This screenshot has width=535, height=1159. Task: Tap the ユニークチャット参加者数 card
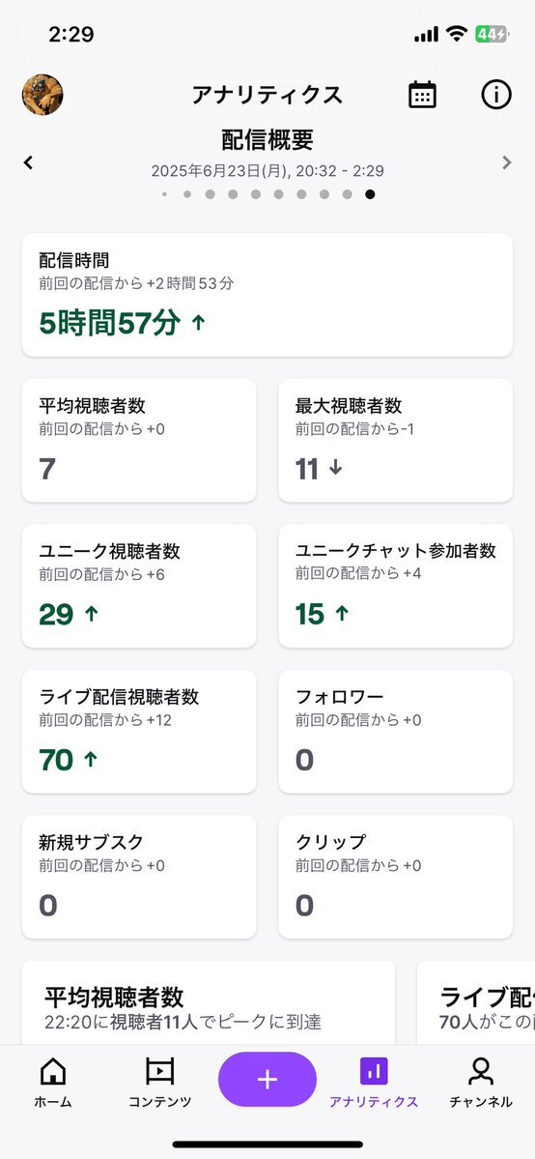395,586
